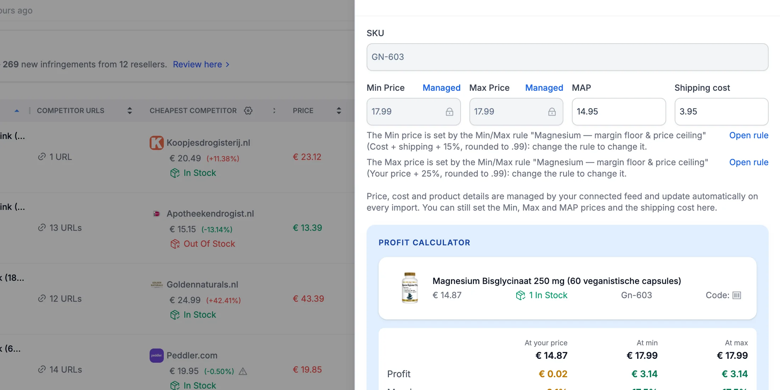Image resolution: width=780 pixels, height=390 pixels.
Task: Click the warning triangle next to Peddler price
Action: [x=243, y=371]
